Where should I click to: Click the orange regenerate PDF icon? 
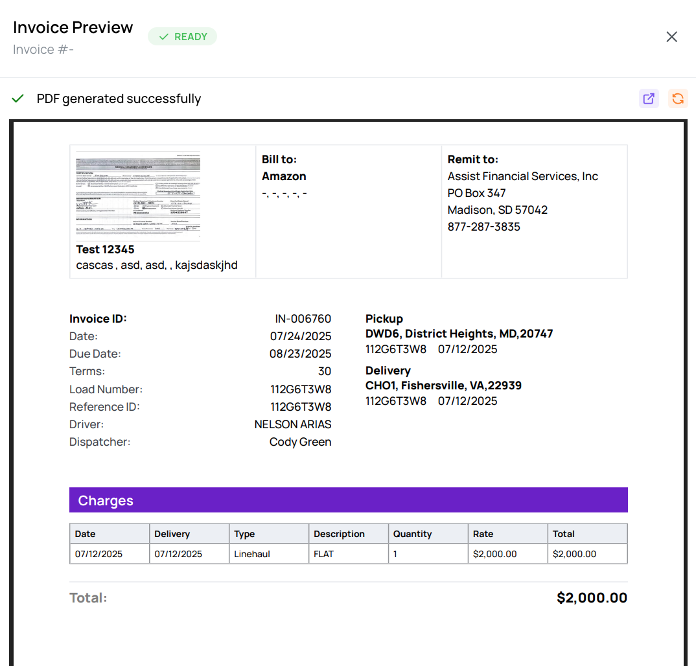pos(678,98)
